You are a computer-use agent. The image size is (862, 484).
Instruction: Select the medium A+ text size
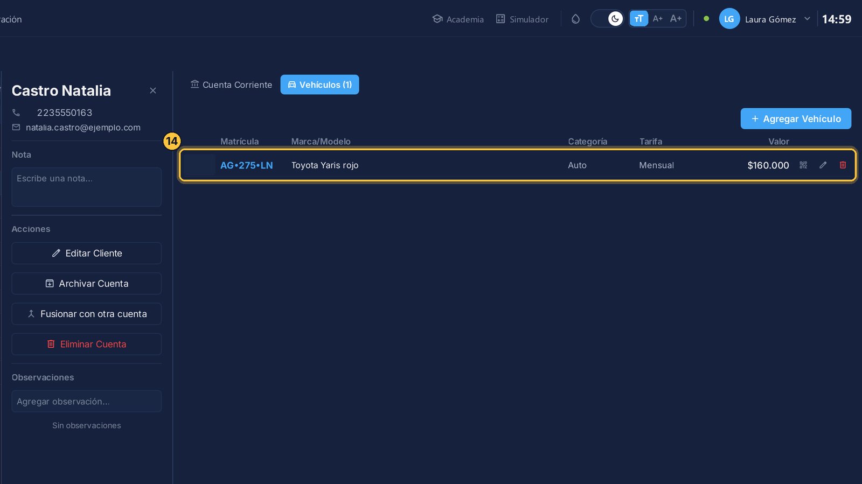657,19
